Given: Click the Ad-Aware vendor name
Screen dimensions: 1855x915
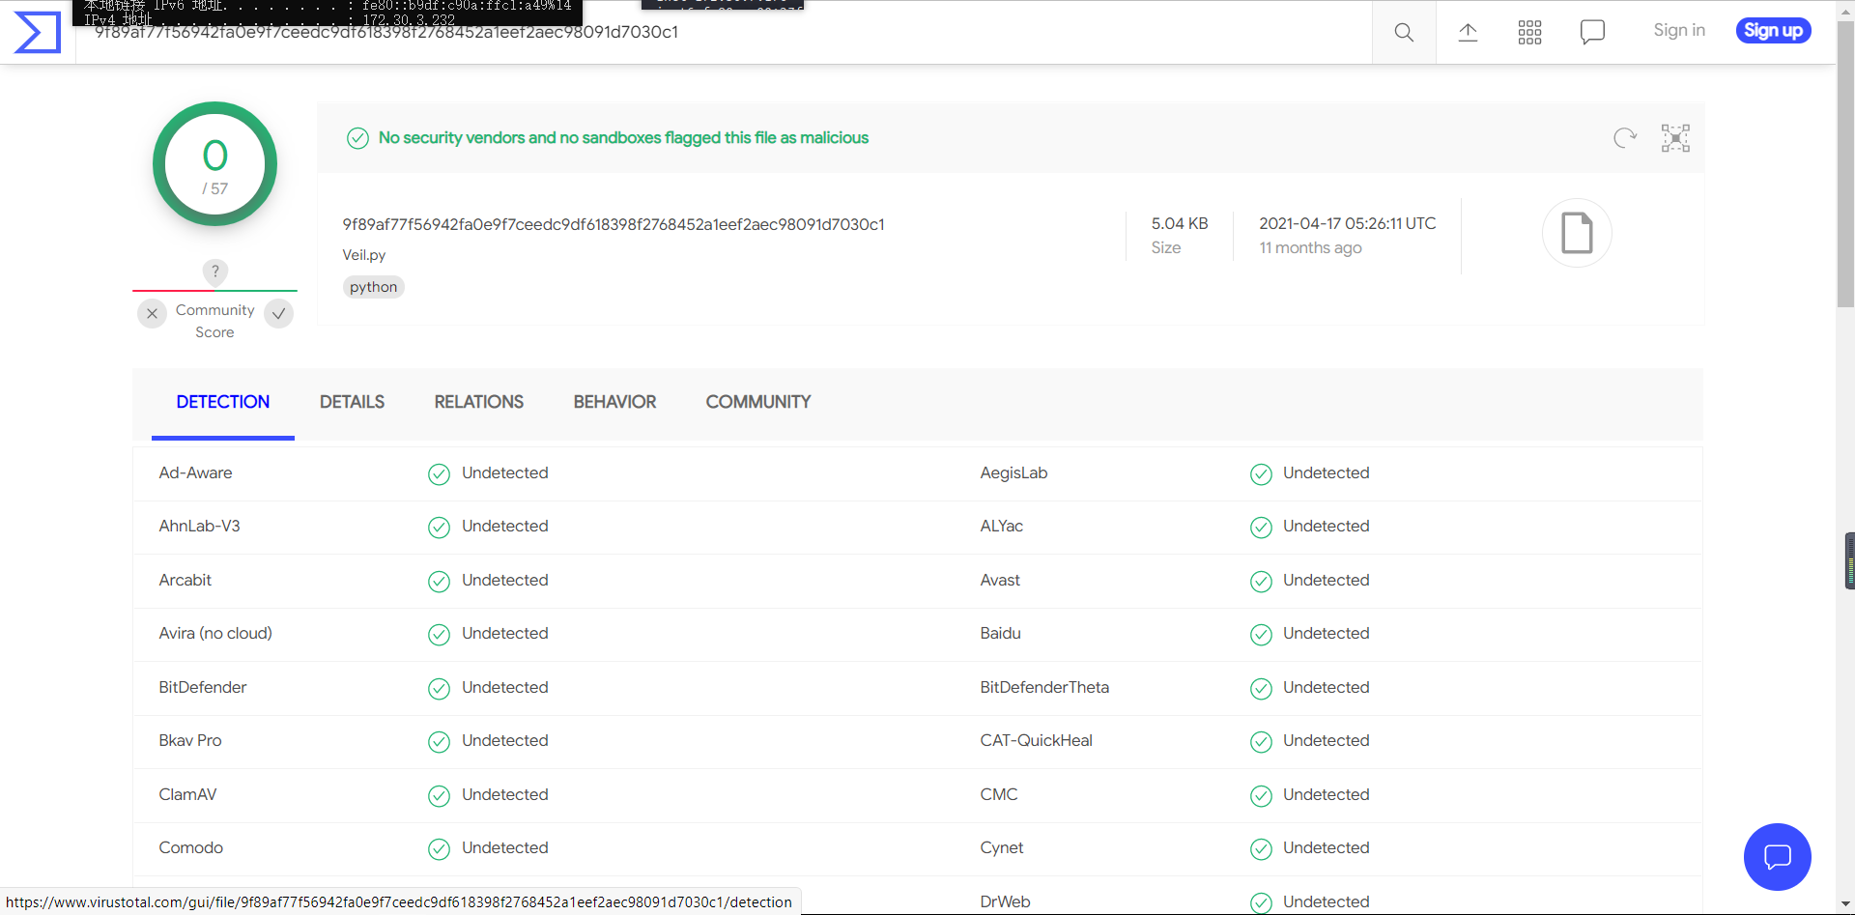Looking at the screenshot, I should click(x=195, y=473).
